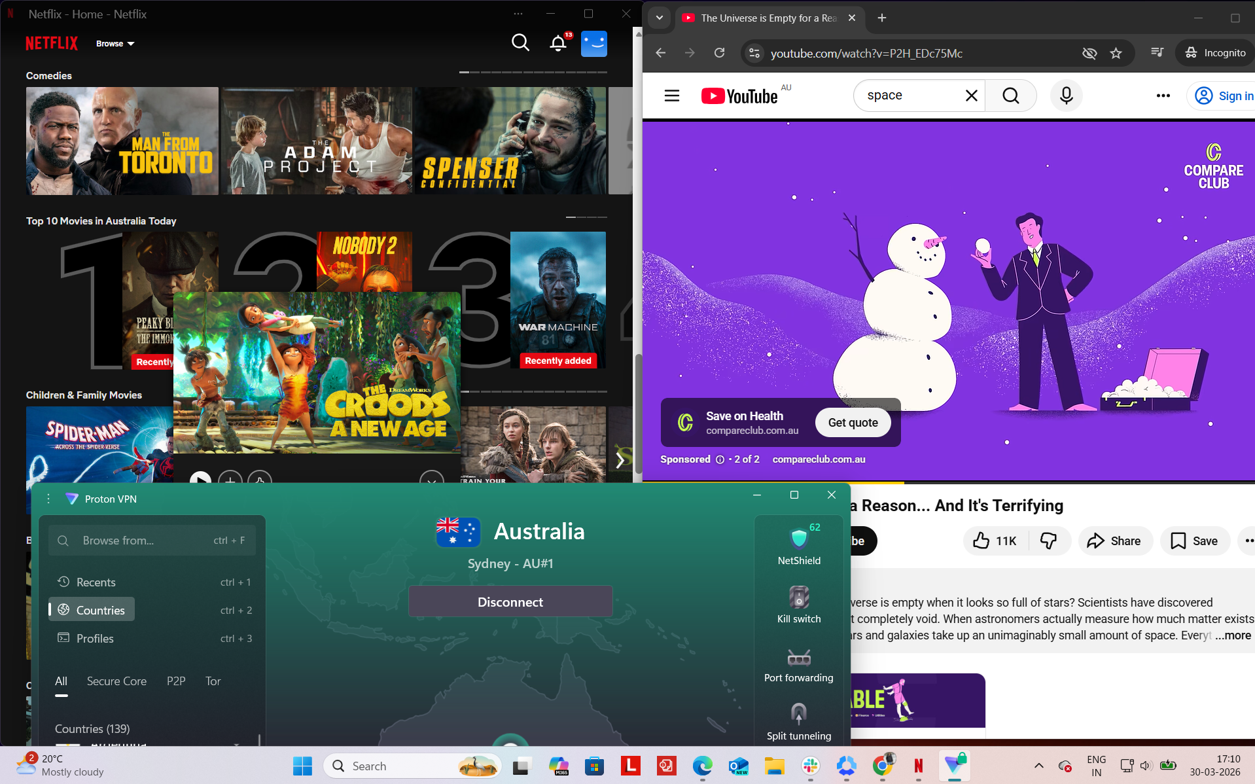Open the YouTube navigation hamburger menu
Viewport: 1255px width, 784px height.
(x=671, y=95)
